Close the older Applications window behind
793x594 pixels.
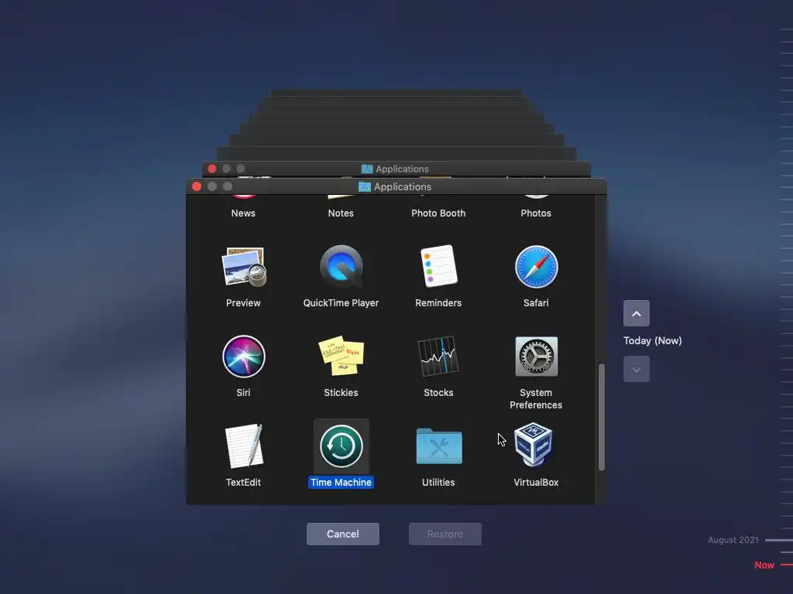click(212, 169)
